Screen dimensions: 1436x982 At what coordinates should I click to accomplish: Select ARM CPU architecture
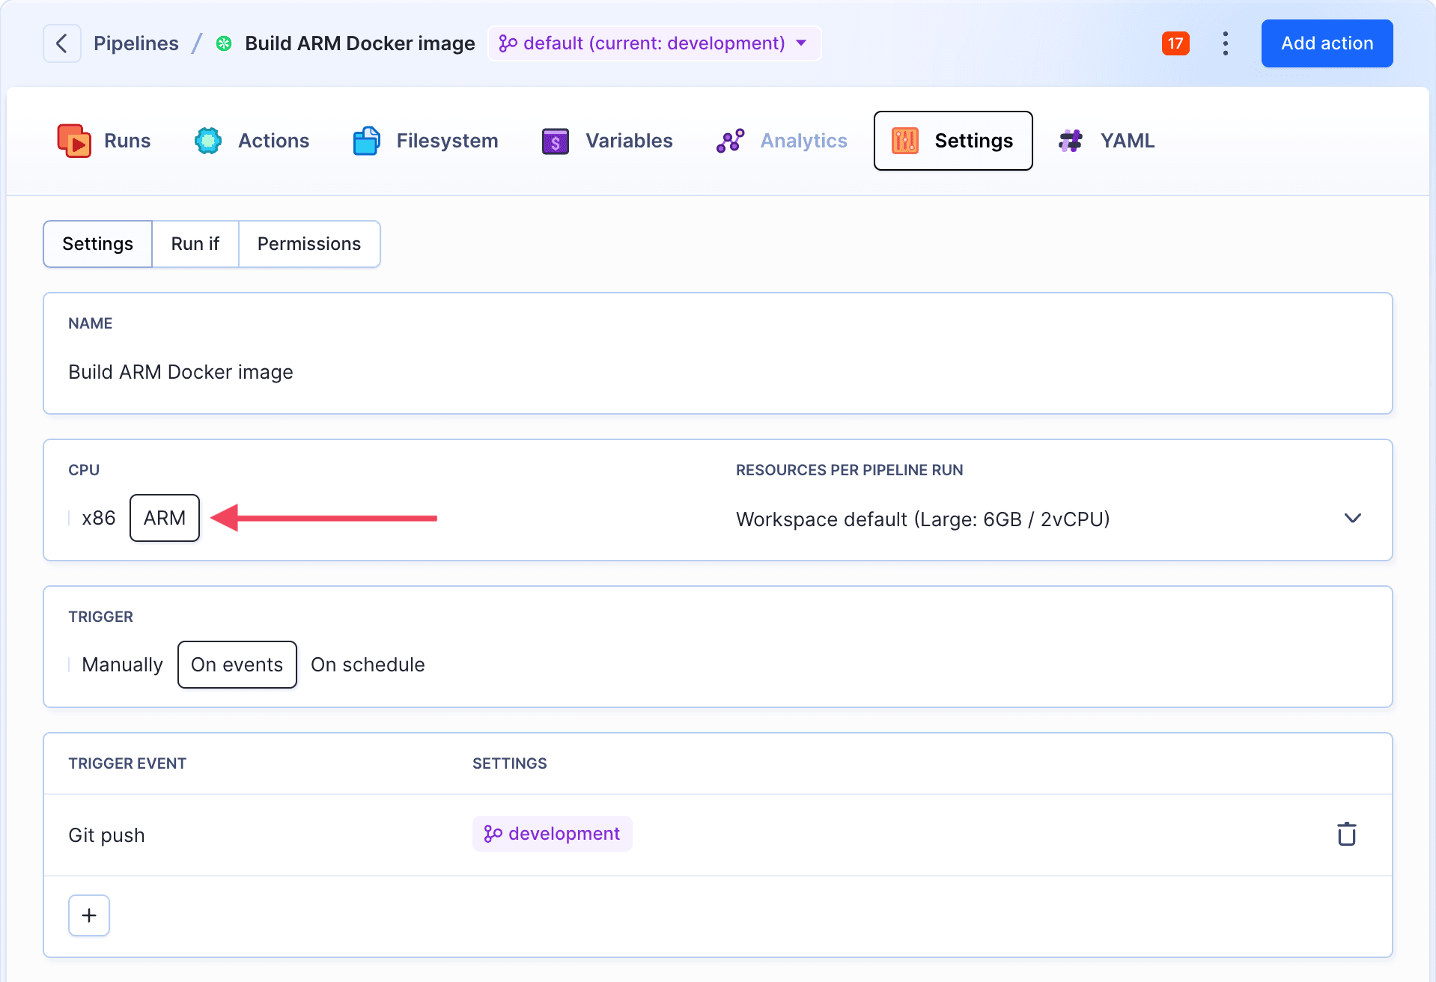(165, 518)
